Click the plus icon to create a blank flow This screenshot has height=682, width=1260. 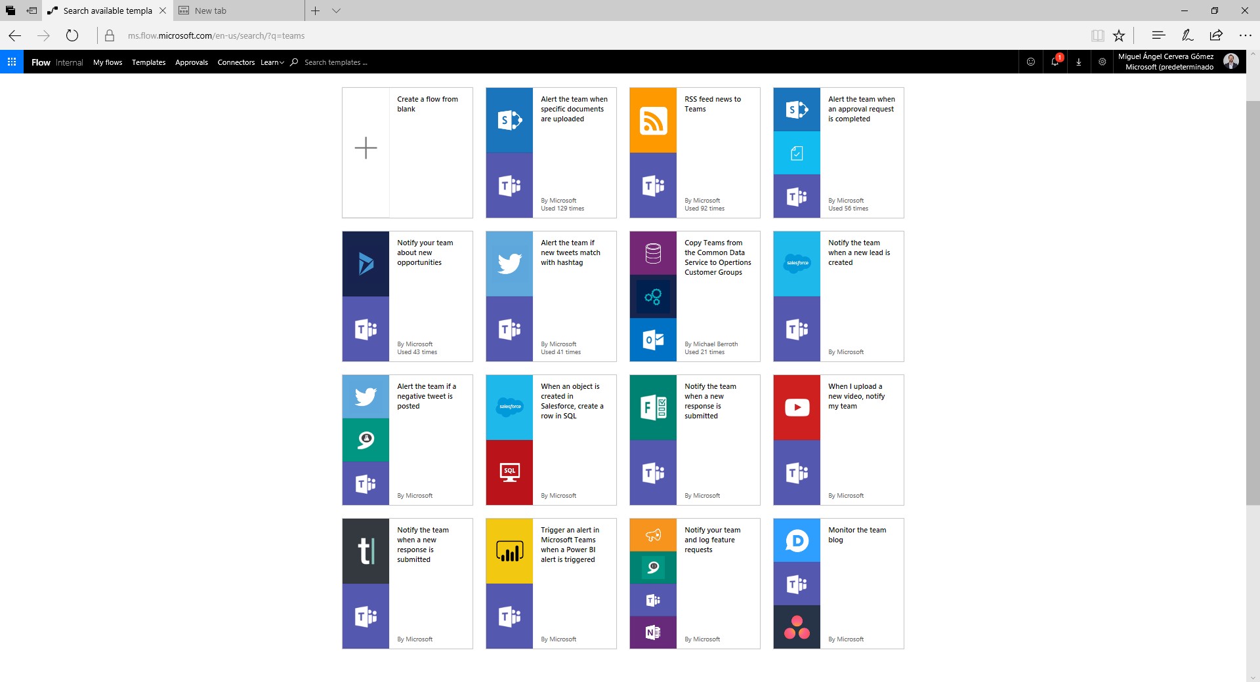(366, 148)
